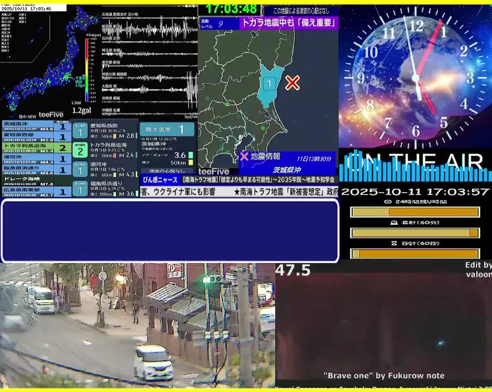
Task: Click the intensity 1 badge on 浦河沖 card
Action: click(80, 170)
